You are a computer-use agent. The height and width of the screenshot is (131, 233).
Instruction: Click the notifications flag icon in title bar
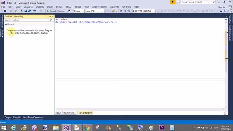coord(173,2)
